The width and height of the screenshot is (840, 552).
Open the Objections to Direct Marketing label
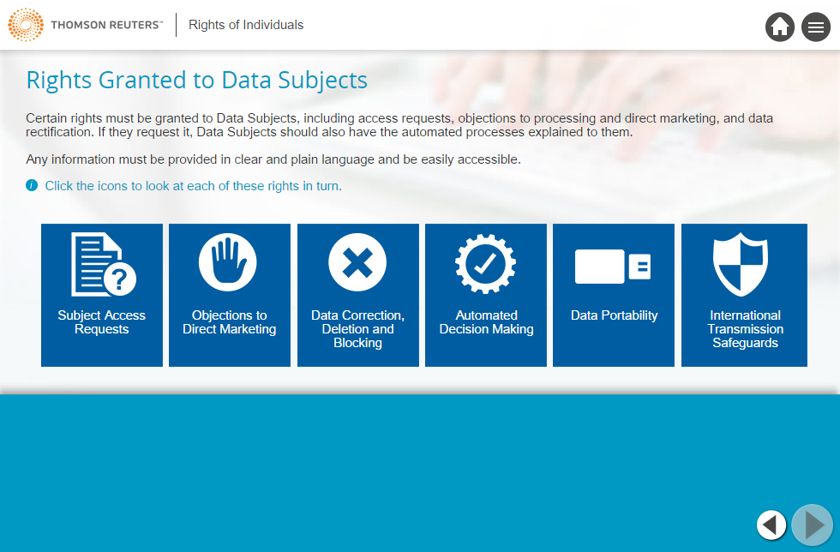pyautogui.click(x=229, y=322)
